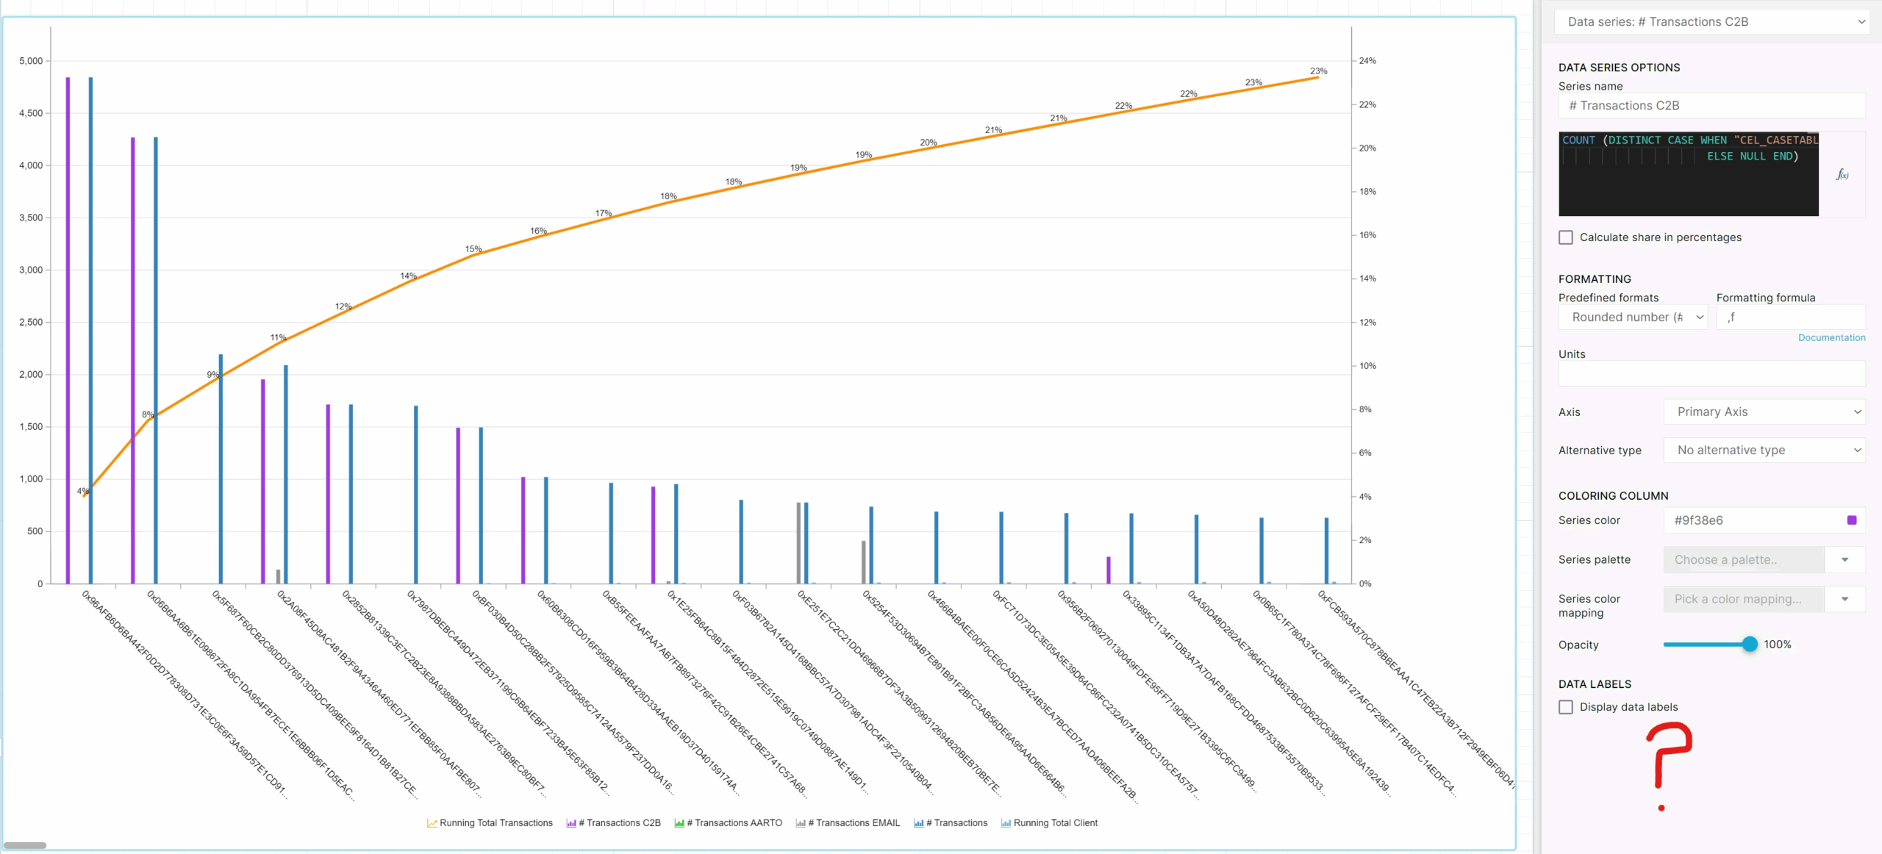Open the No alternative type dropdown
The image size is (1882, 854).
pos(1764,450)
